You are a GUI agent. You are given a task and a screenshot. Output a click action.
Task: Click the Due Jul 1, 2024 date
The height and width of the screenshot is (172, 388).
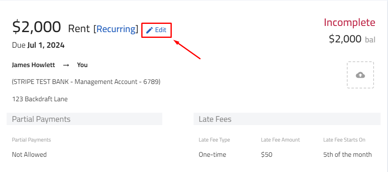click(x=38, y=45)
